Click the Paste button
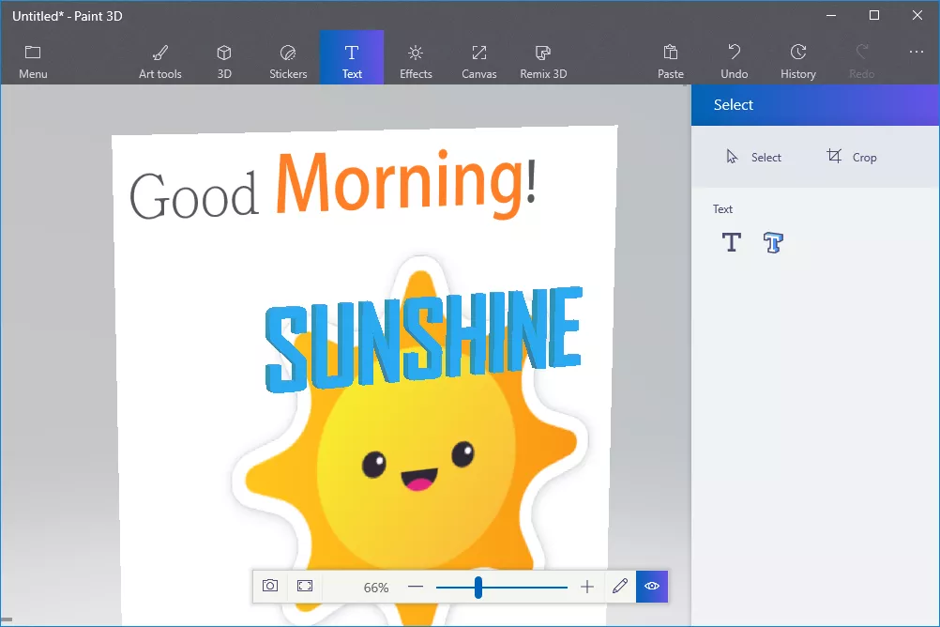Viewport: 940px width, 627px height. 670,61
